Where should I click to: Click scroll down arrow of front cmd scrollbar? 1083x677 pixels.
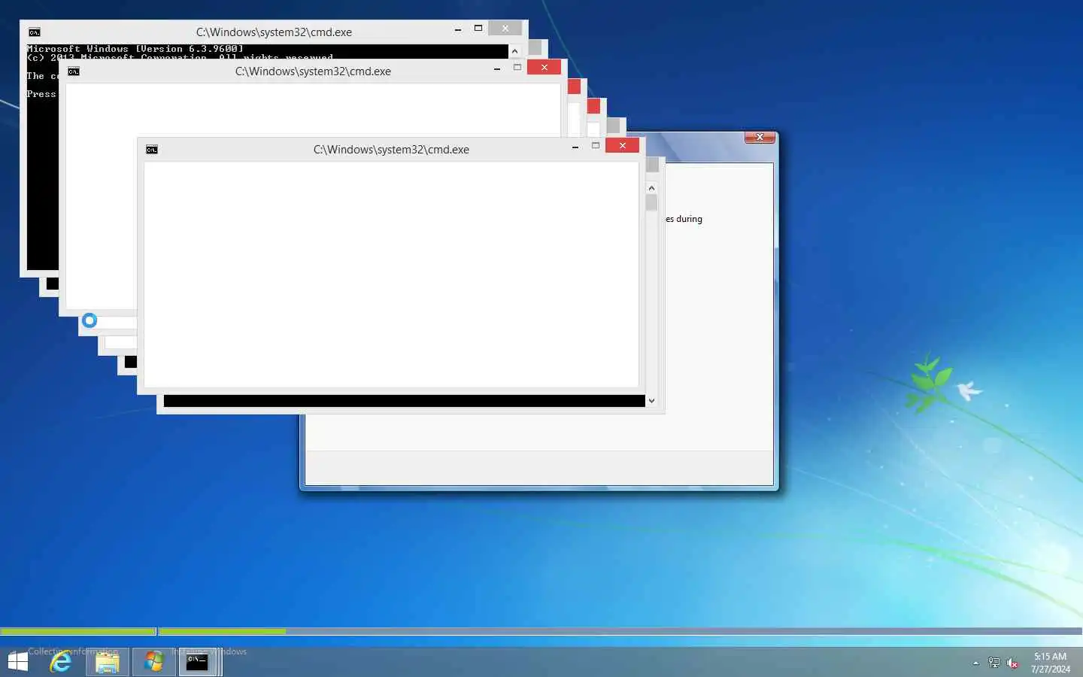coord(651,401)
